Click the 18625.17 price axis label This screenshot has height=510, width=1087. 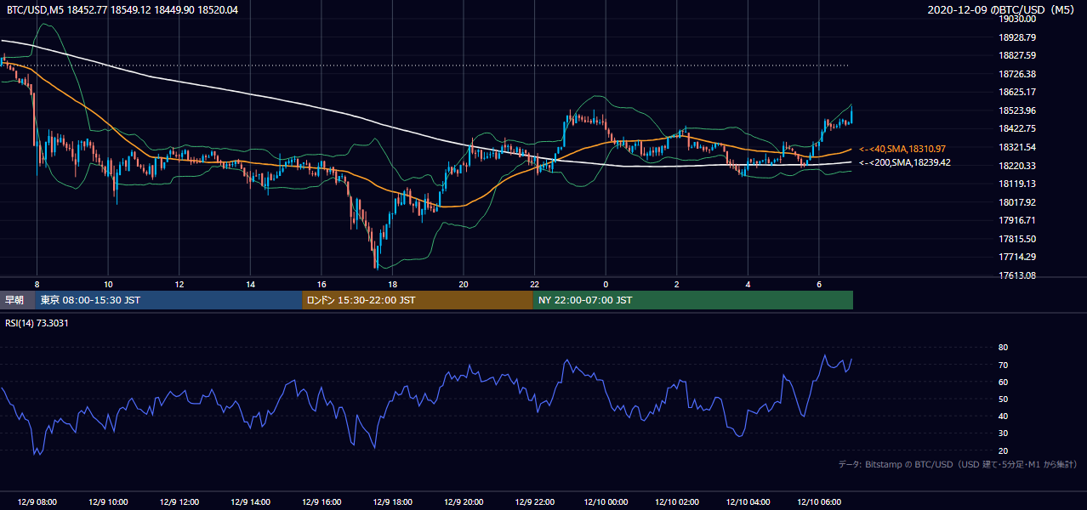pyautogui.click(x=1017, y=92)
